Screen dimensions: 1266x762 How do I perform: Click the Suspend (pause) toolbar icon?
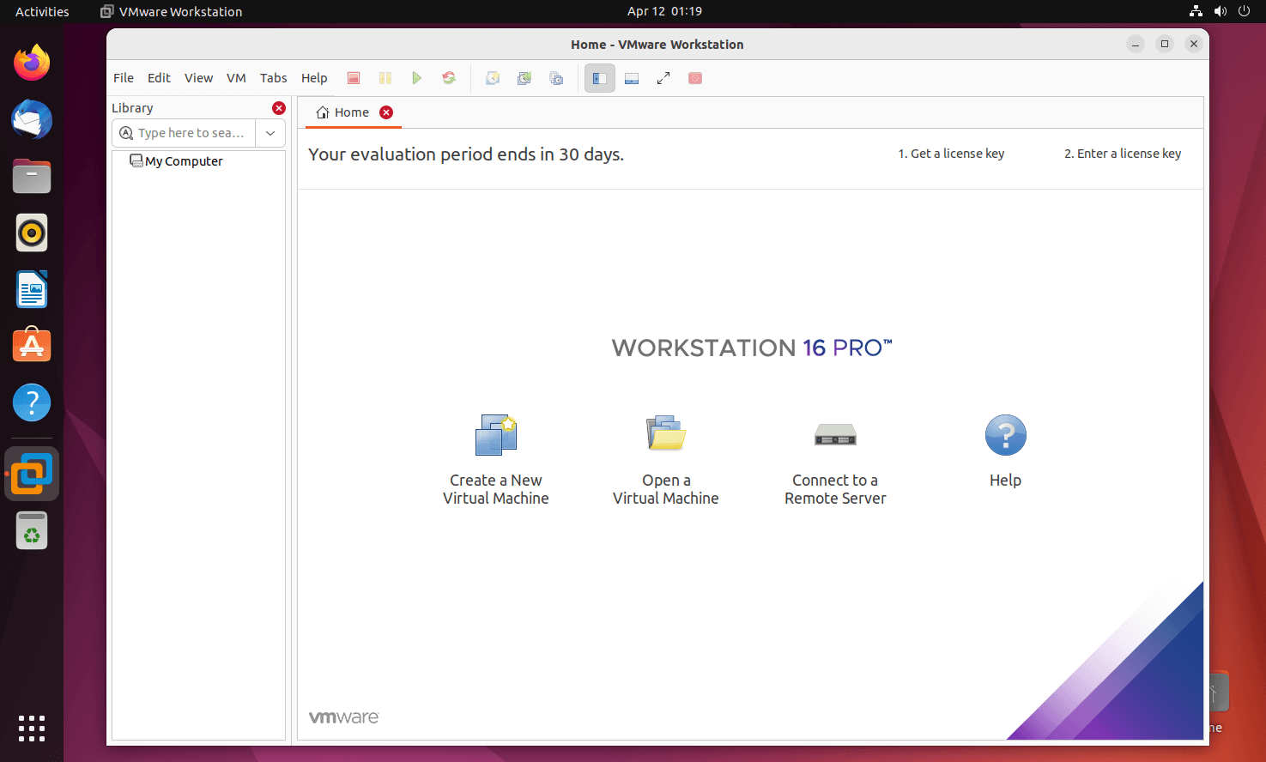(x=385, y=78)
